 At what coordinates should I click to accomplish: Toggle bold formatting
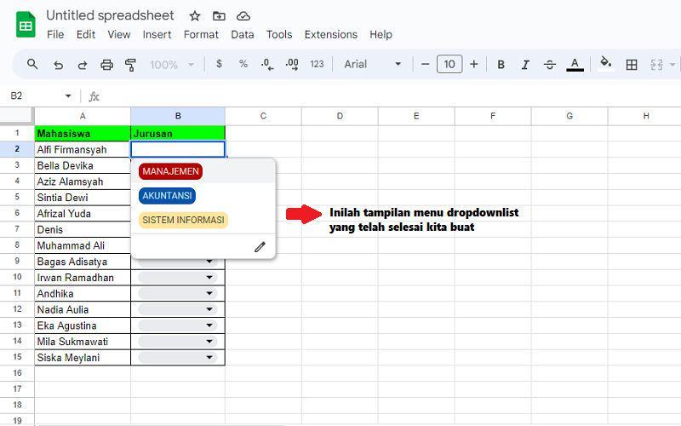tap(501, 65)
